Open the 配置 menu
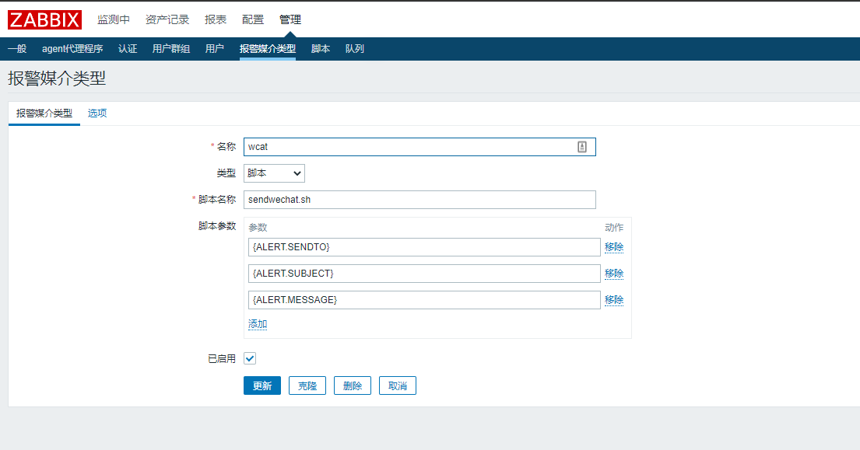The width and height of the screenshot is (860, 450). (x=253, y=19)
